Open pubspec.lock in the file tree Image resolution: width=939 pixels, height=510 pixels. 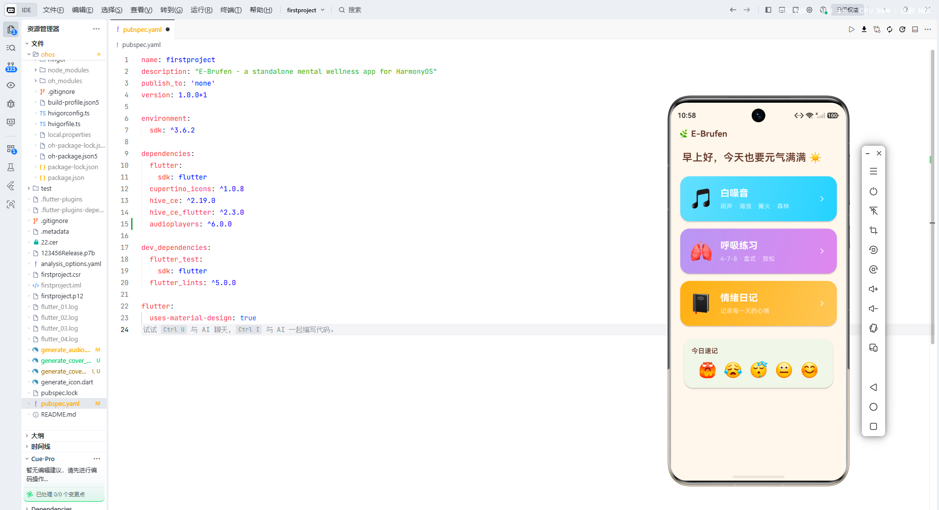pos(59,393)
